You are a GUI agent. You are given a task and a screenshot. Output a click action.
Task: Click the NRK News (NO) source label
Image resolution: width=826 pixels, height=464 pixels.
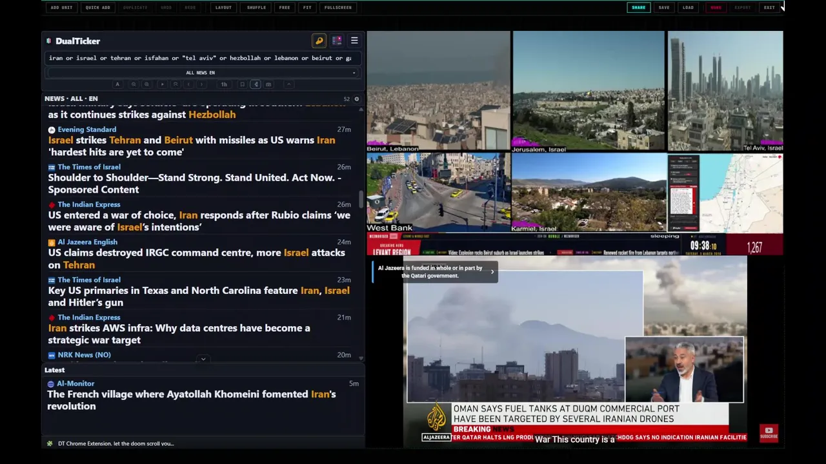coord(84,355)
